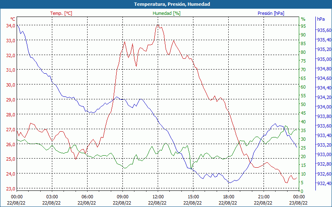Image resolution: width=332 pixels, height=207 pixels.
Task: Click pressure axis value "934,20"
Action: point(324,97)
